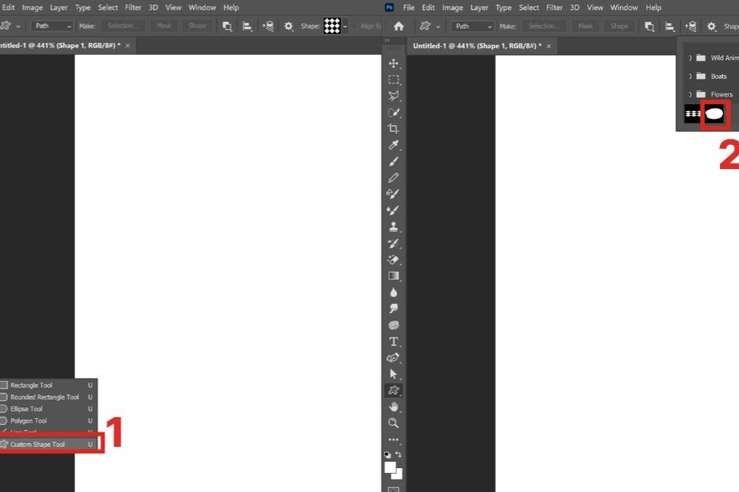Choose the Gradient tool
The height and width of the screenshot is (492, 739).
click(x=394, y=276)
